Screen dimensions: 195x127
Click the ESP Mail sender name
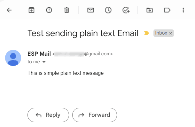pyautogui.click(x=39, y=54)
